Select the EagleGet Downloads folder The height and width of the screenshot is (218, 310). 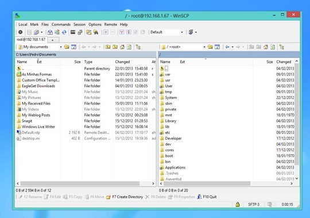[38, 86]
